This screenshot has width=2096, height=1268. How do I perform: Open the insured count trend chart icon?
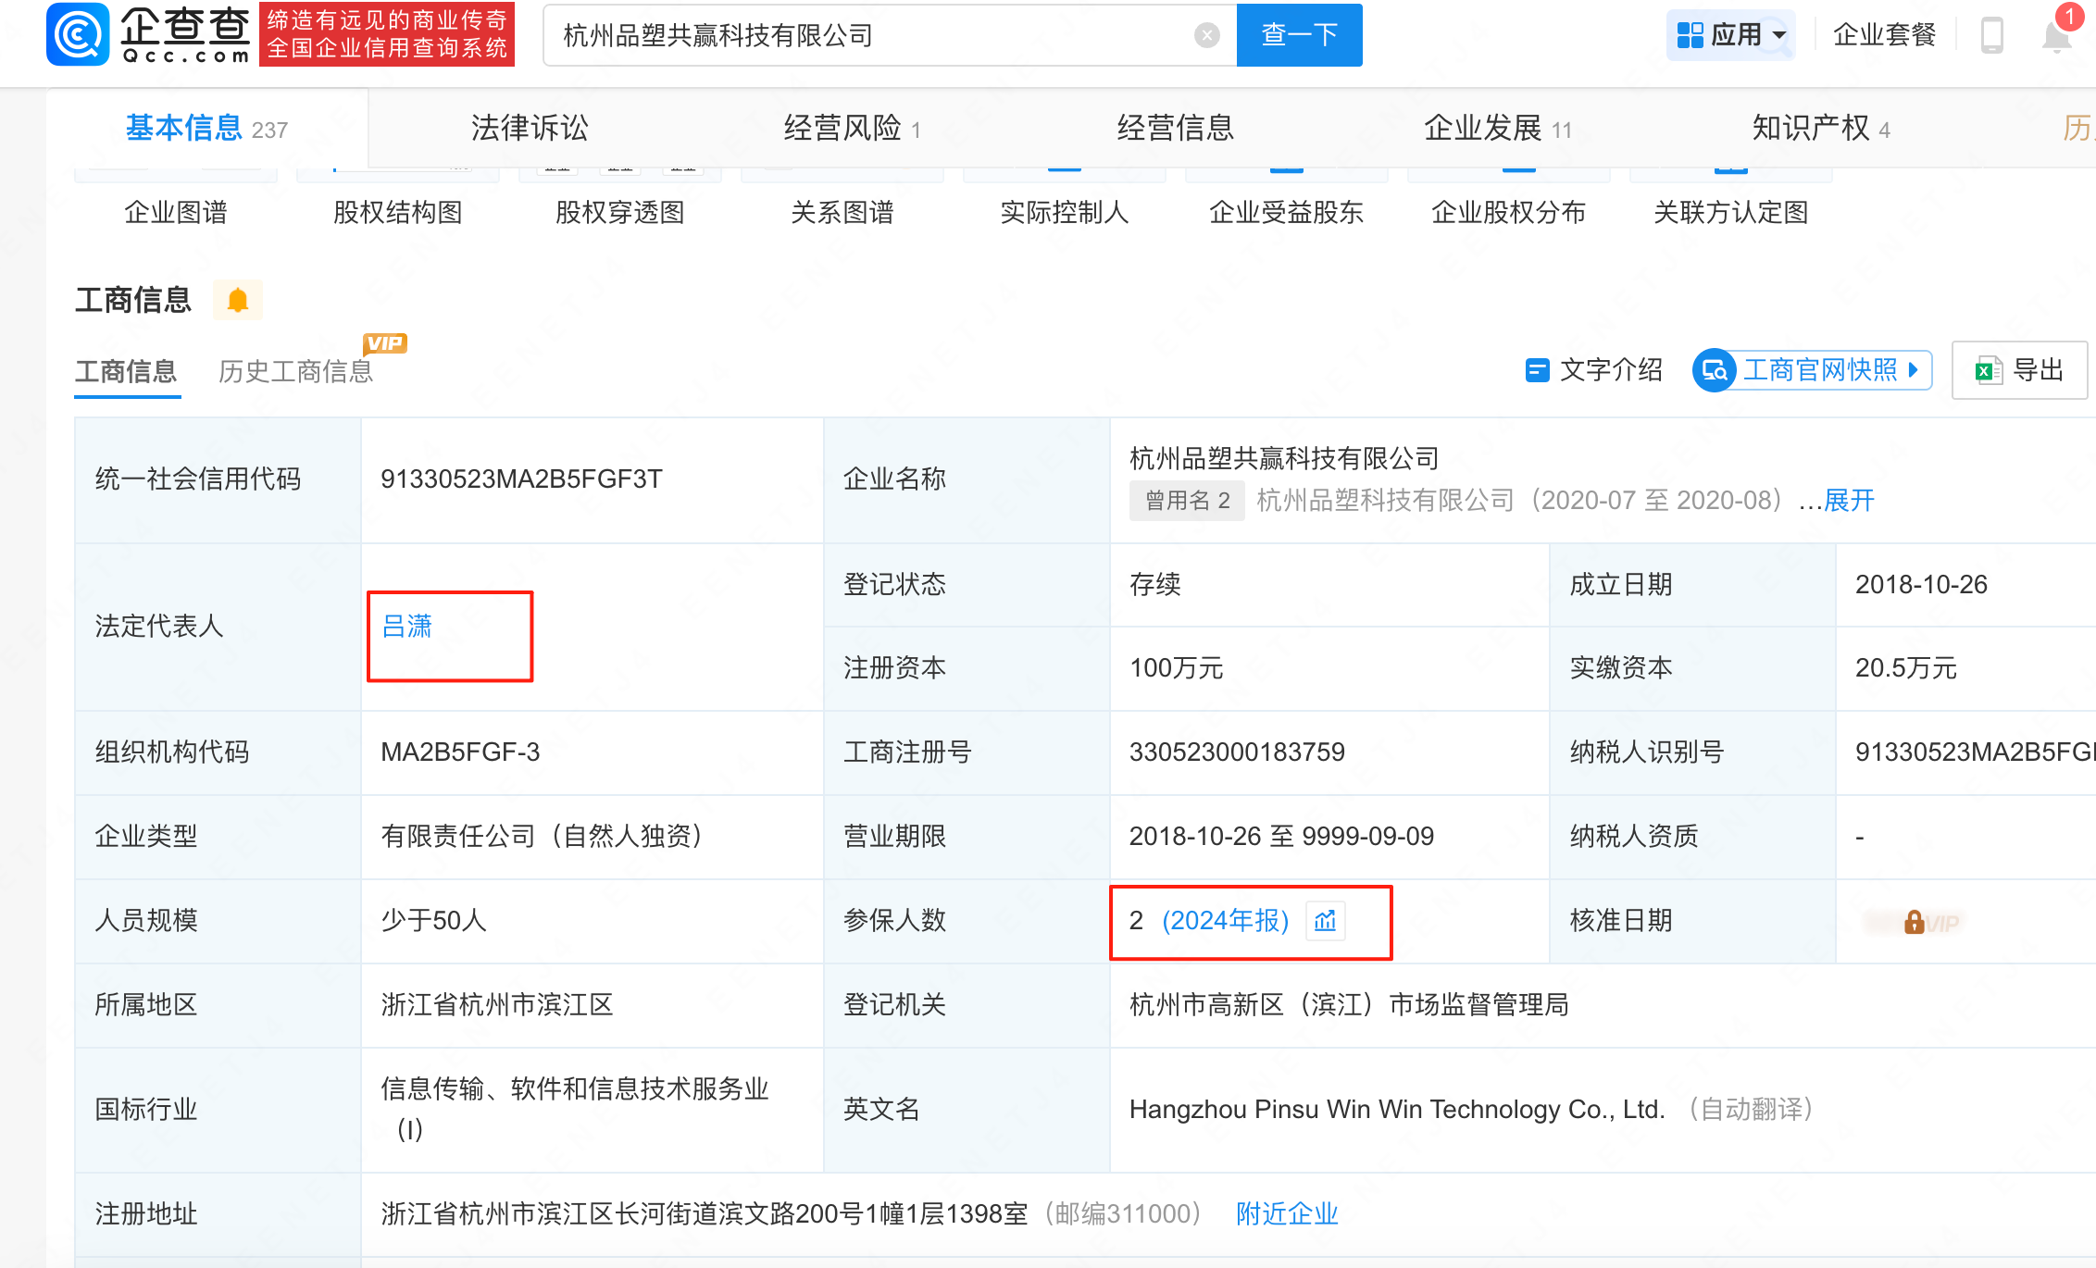1325,920
